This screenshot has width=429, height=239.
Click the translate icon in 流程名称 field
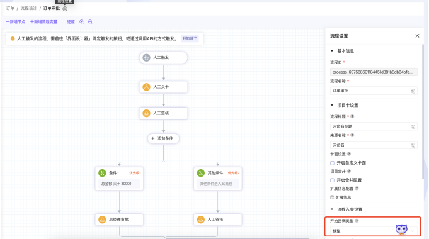click(x=413, y=91)
